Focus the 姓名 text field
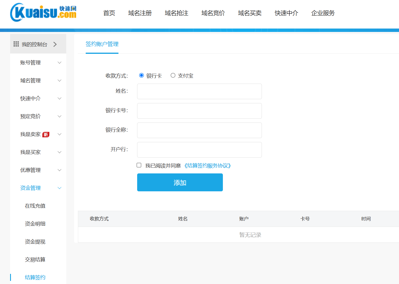This screenshot has height=284, width=399. point(199,91)
